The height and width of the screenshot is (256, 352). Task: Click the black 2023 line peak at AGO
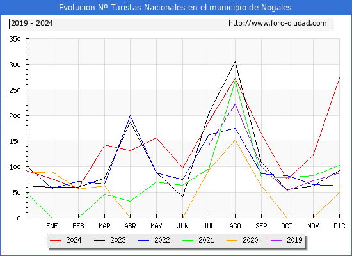click(x=235, y=61)
